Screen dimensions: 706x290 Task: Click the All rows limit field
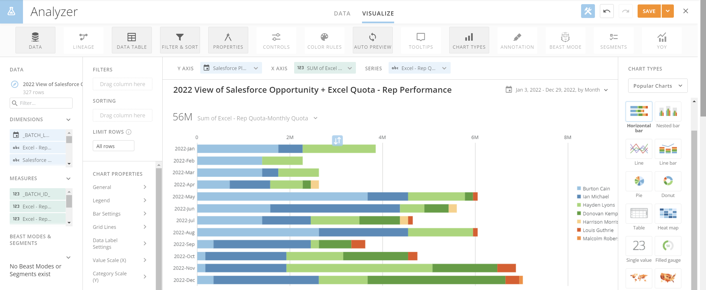[113, 146]
